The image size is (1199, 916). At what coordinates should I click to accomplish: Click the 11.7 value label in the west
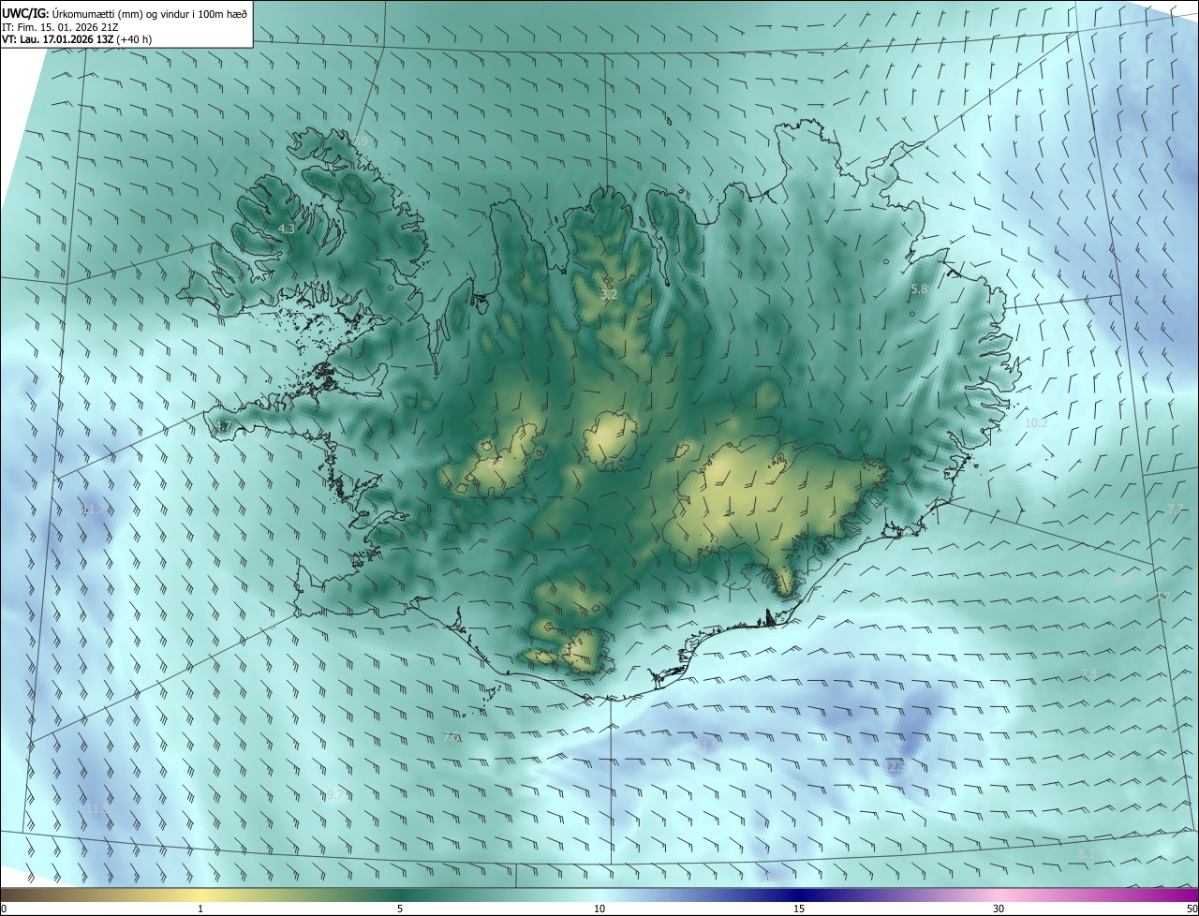[x=95, y=509]
